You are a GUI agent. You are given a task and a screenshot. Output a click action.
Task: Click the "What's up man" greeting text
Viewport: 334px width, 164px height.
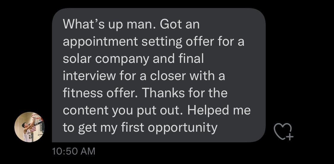(109, 24)
